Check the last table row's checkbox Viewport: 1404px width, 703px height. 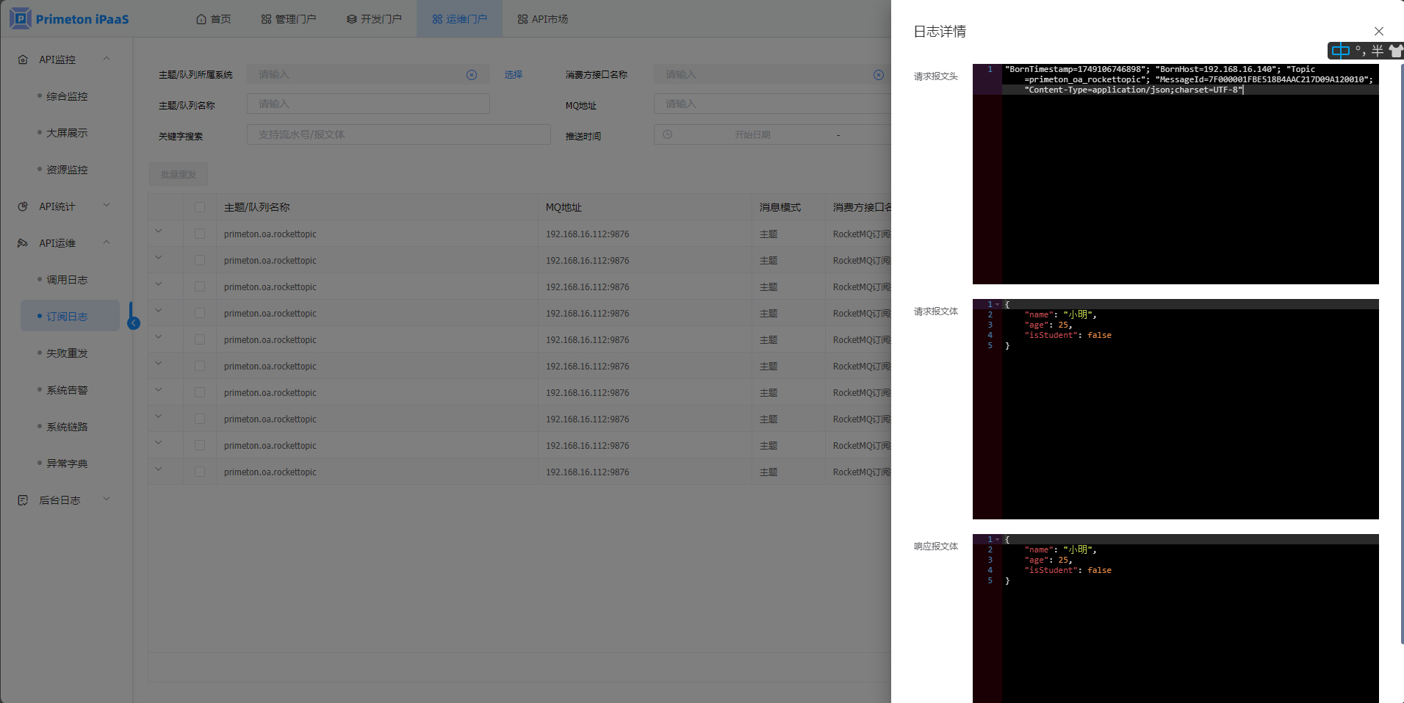[x=200, y=472]
